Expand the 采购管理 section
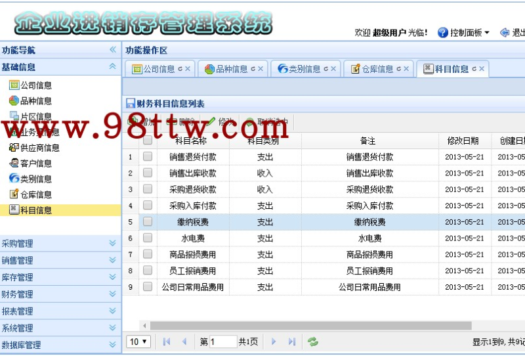Viewport: 525px width, 356px height. tap(113, 243)
